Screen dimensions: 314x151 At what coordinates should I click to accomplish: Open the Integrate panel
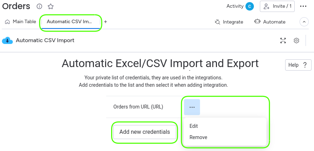tap(229, 22)
